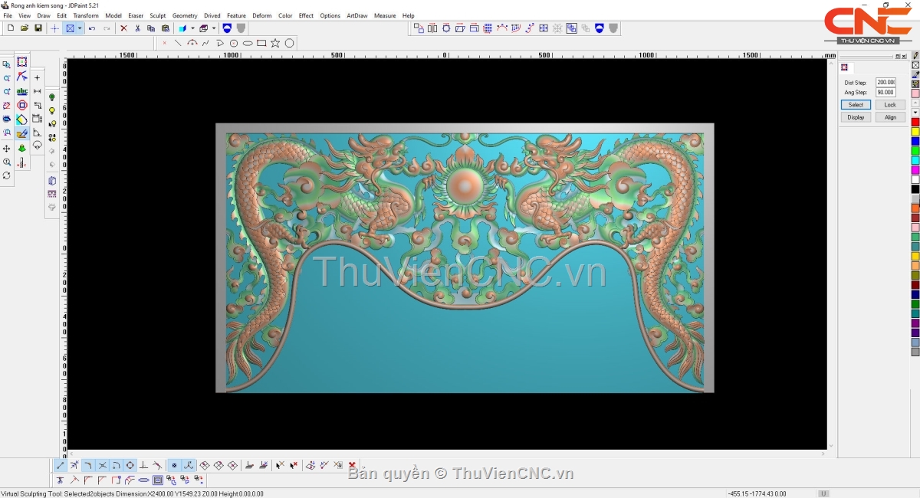Click the undo arrow icon
920x498 pixels.
point(92,28)
